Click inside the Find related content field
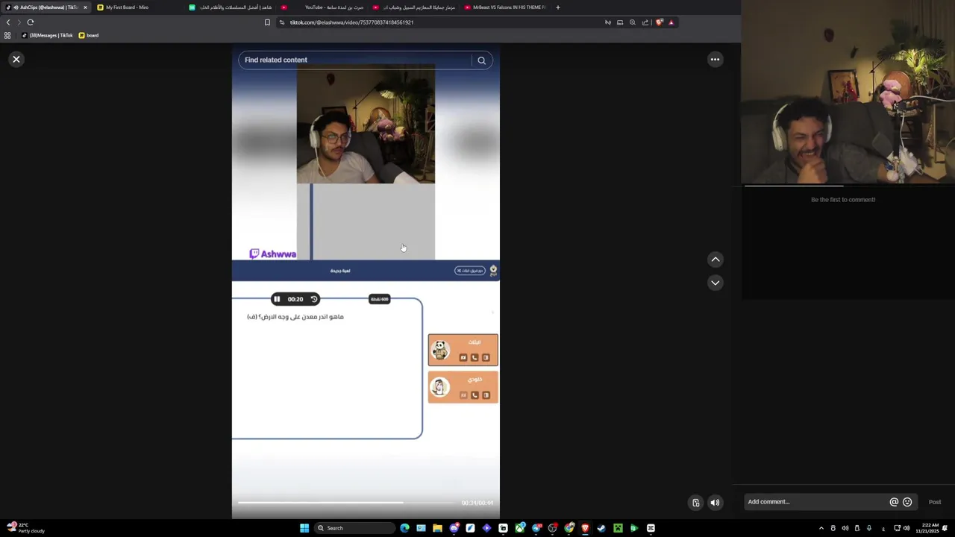 pyautogui.click(x=354, y=60)
